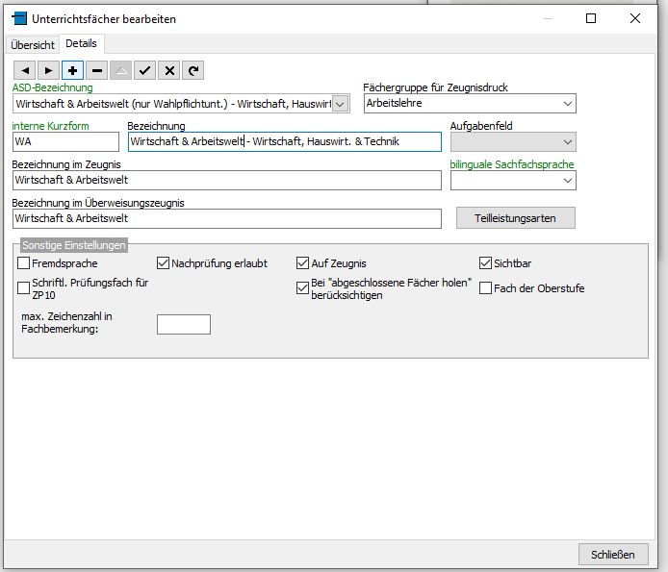
Task: Add a new subject with plus icon
Action: (72, 70)
